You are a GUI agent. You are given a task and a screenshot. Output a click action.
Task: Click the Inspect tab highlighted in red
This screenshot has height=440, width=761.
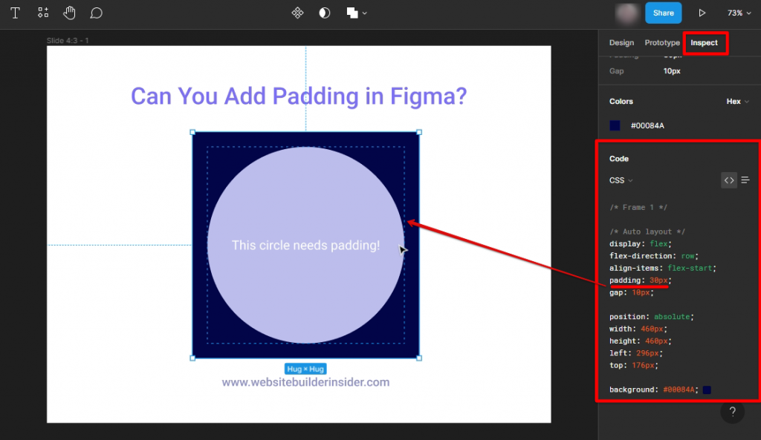(705, 42)
